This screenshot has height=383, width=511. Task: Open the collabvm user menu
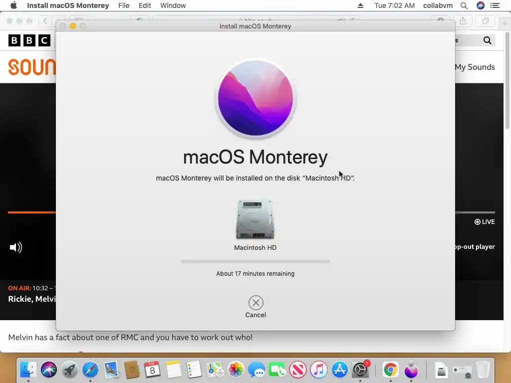point(438,5)
